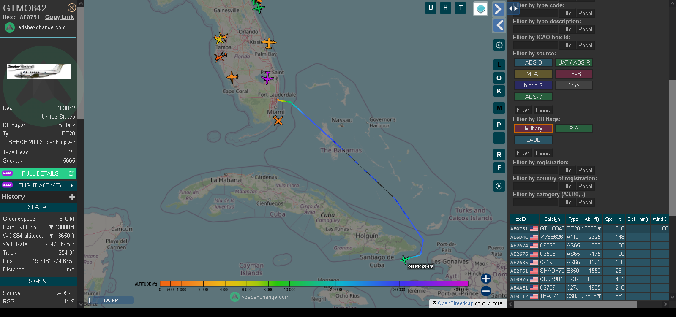Toggle the ADS-B source filter
Viewport: 676px width, 317px height.
[x=533, y=62]
